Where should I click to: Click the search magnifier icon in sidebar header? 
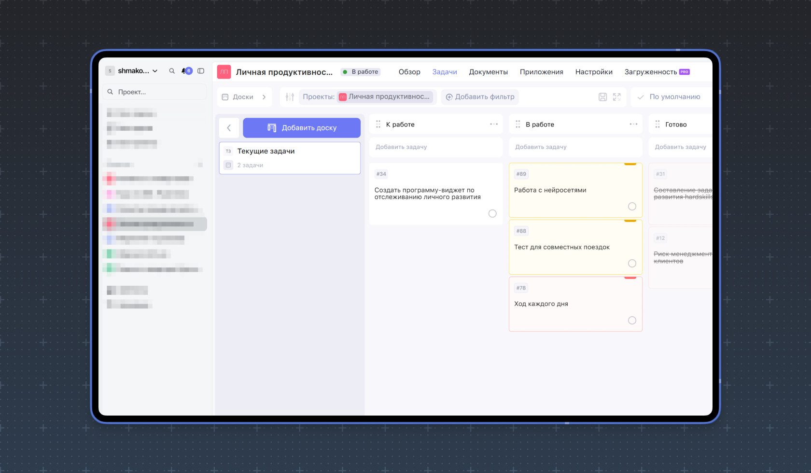click(172, 71)
